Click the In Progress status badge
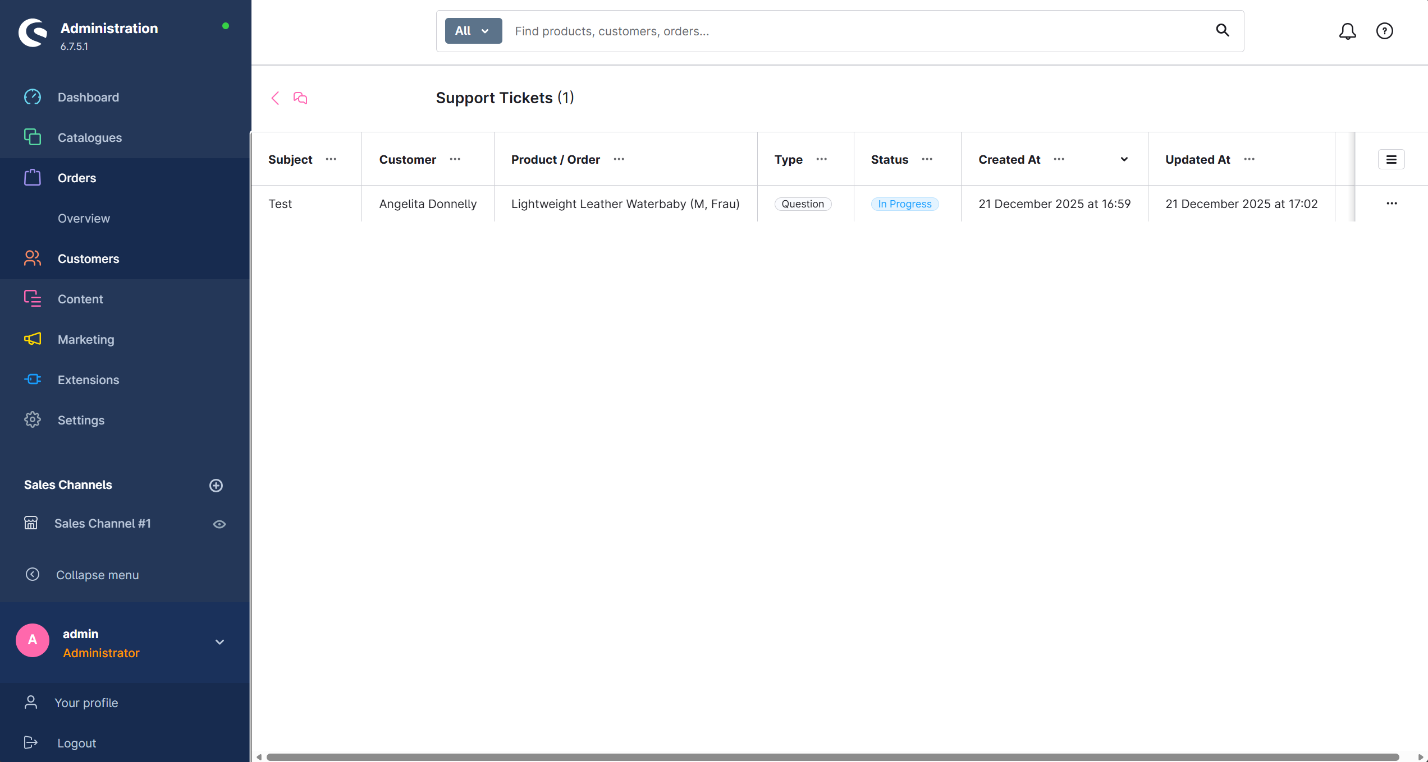1428x762 pixels. pyautogui.click(x=905, y=204)
